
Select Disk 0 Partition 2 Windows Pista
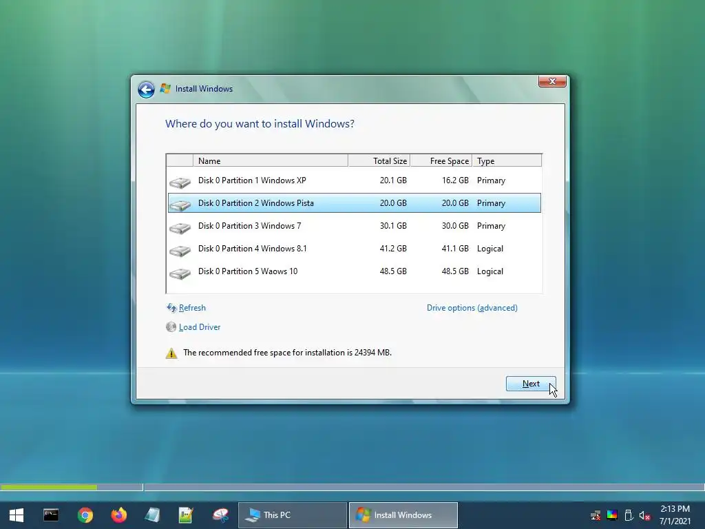point(355,203)
